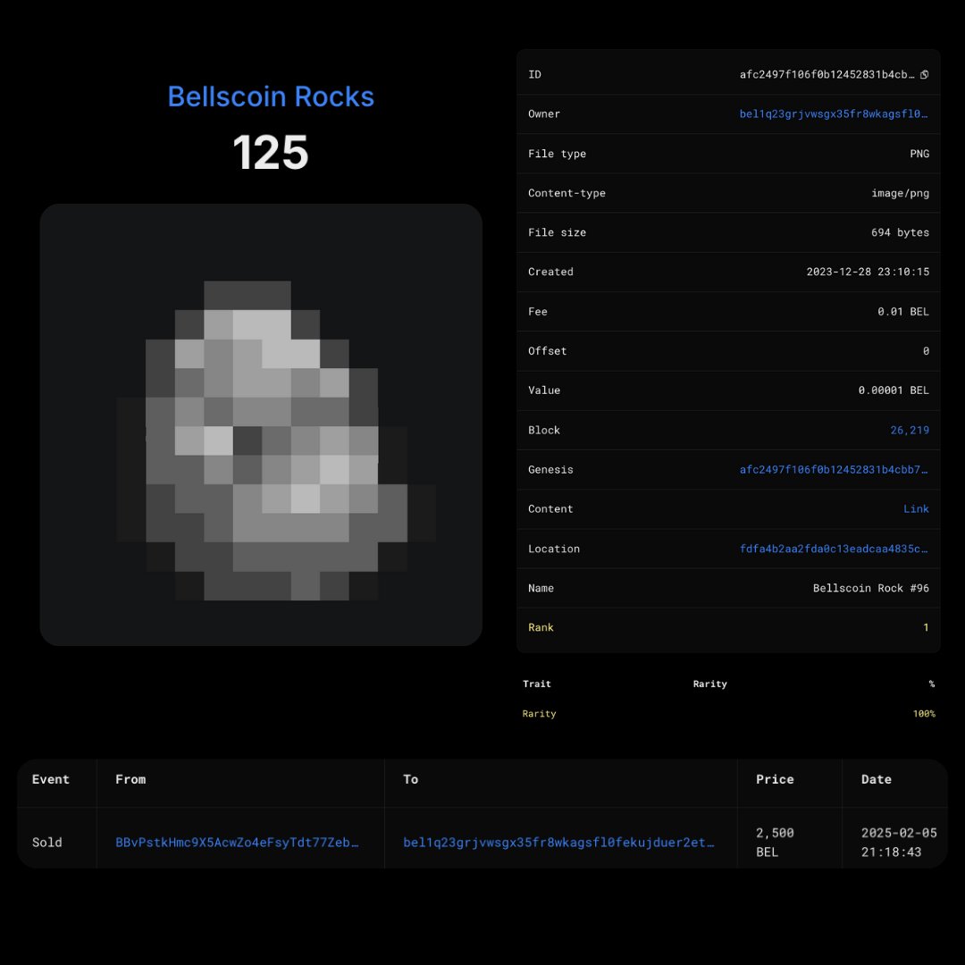The image size is (965, 965).
Task: Click the Rank label
Action: 541,628
